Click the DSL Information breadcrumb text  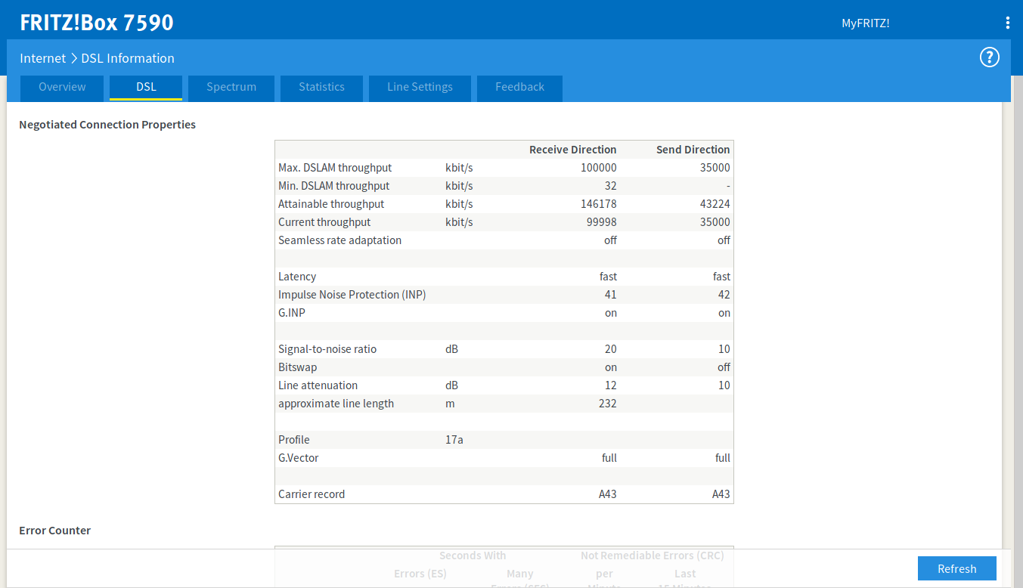[128, 58]
